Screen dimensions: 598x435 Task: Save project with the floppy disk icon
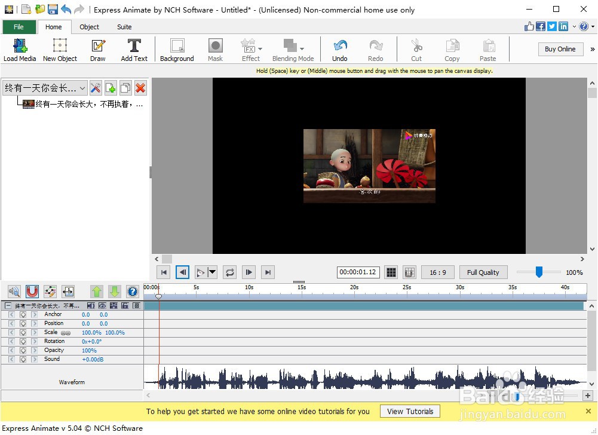point(52,9)
